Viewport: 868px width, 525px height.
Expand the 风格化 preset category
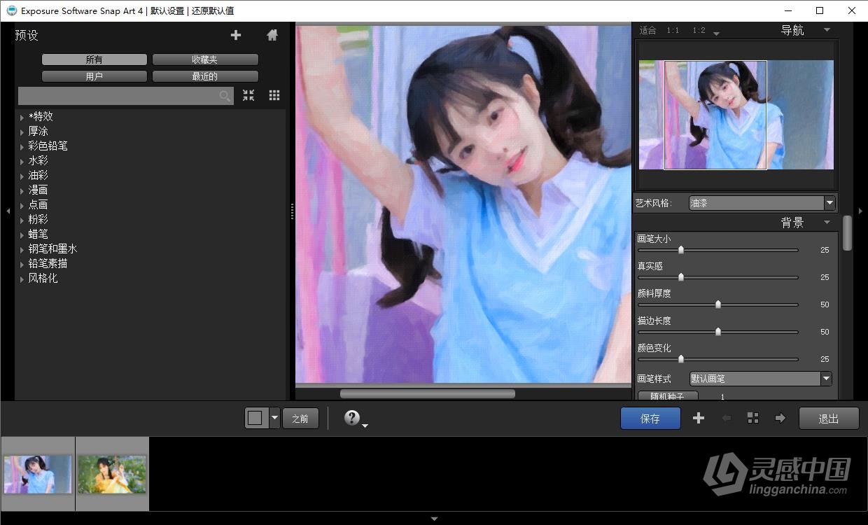coord(22,279)
